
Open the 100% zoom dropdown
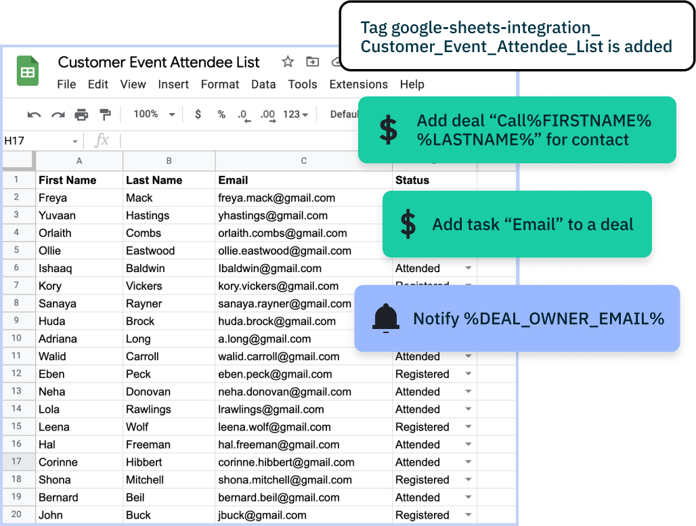(154, 114)
